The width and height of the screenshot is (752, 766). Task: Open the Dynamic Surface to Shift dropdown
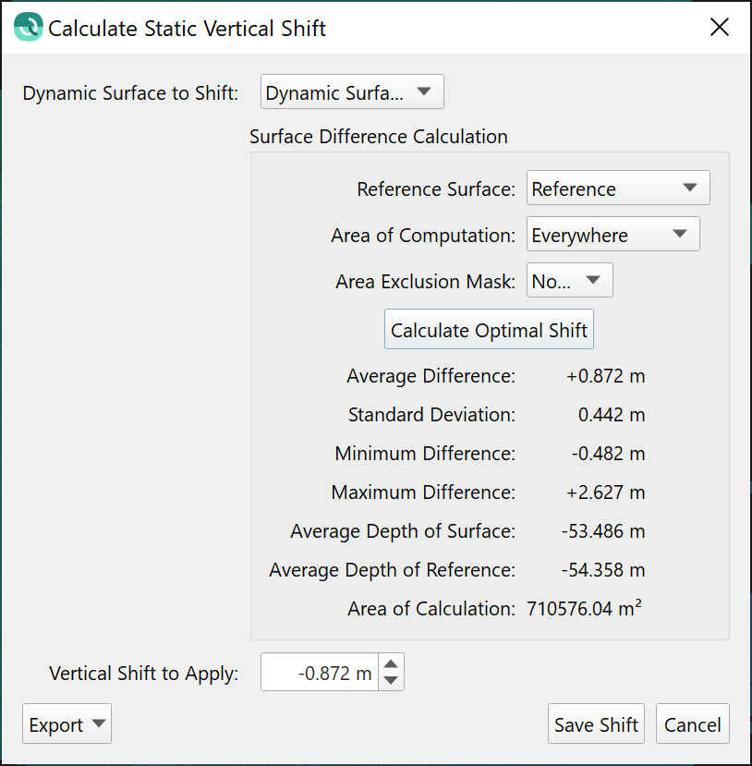click(x=352, y=92)
